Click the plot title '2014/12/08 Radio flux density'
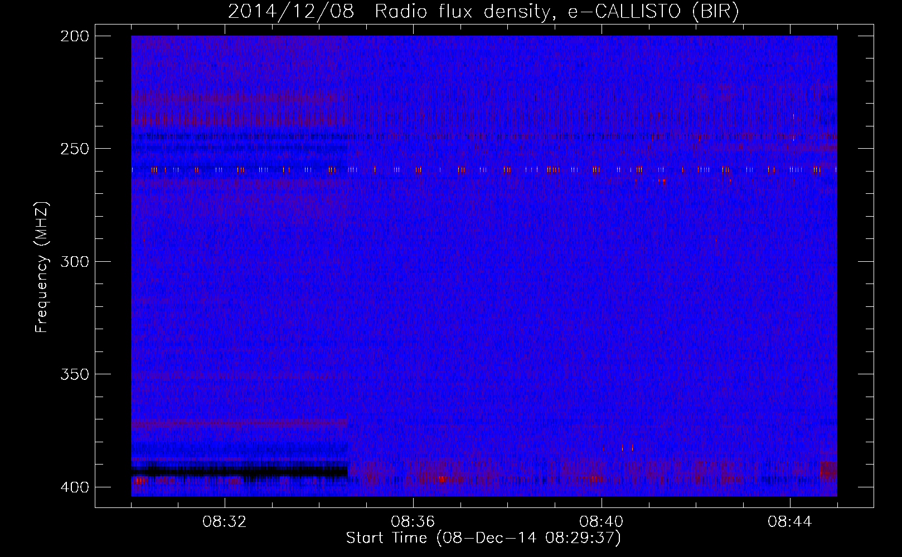902x557 pixels. (x=483, y=11)
